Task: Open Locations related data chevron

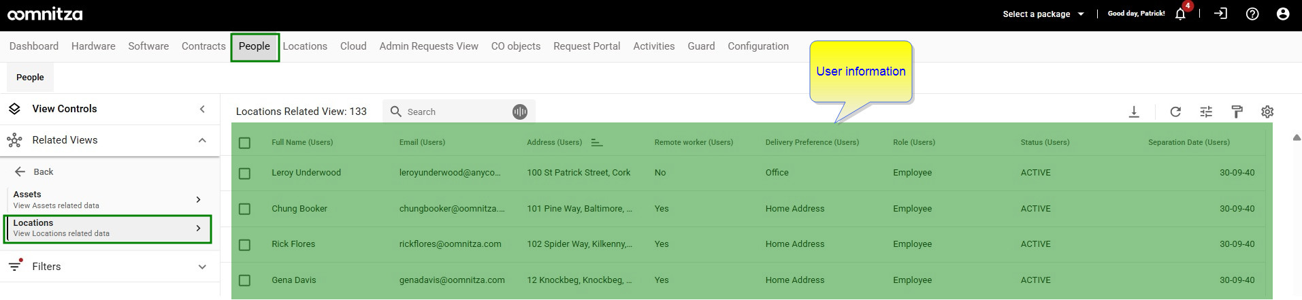Action: [198, 228]
